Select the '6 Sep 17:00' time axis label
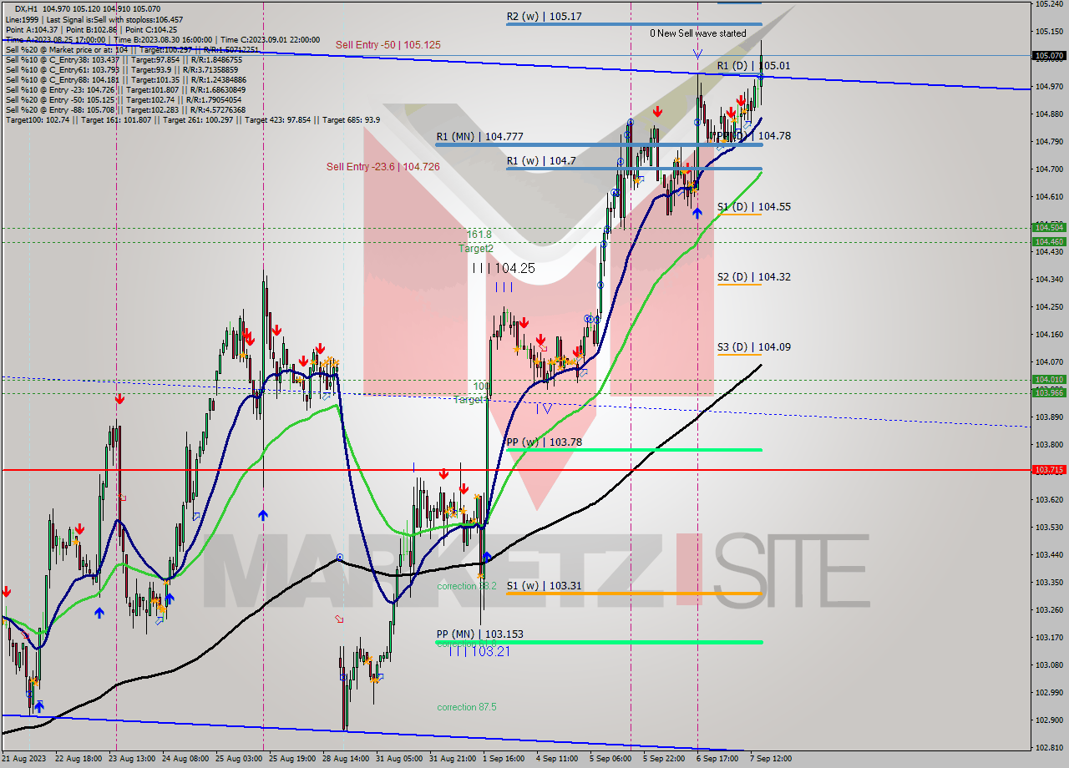 click(x=717, y=759)
